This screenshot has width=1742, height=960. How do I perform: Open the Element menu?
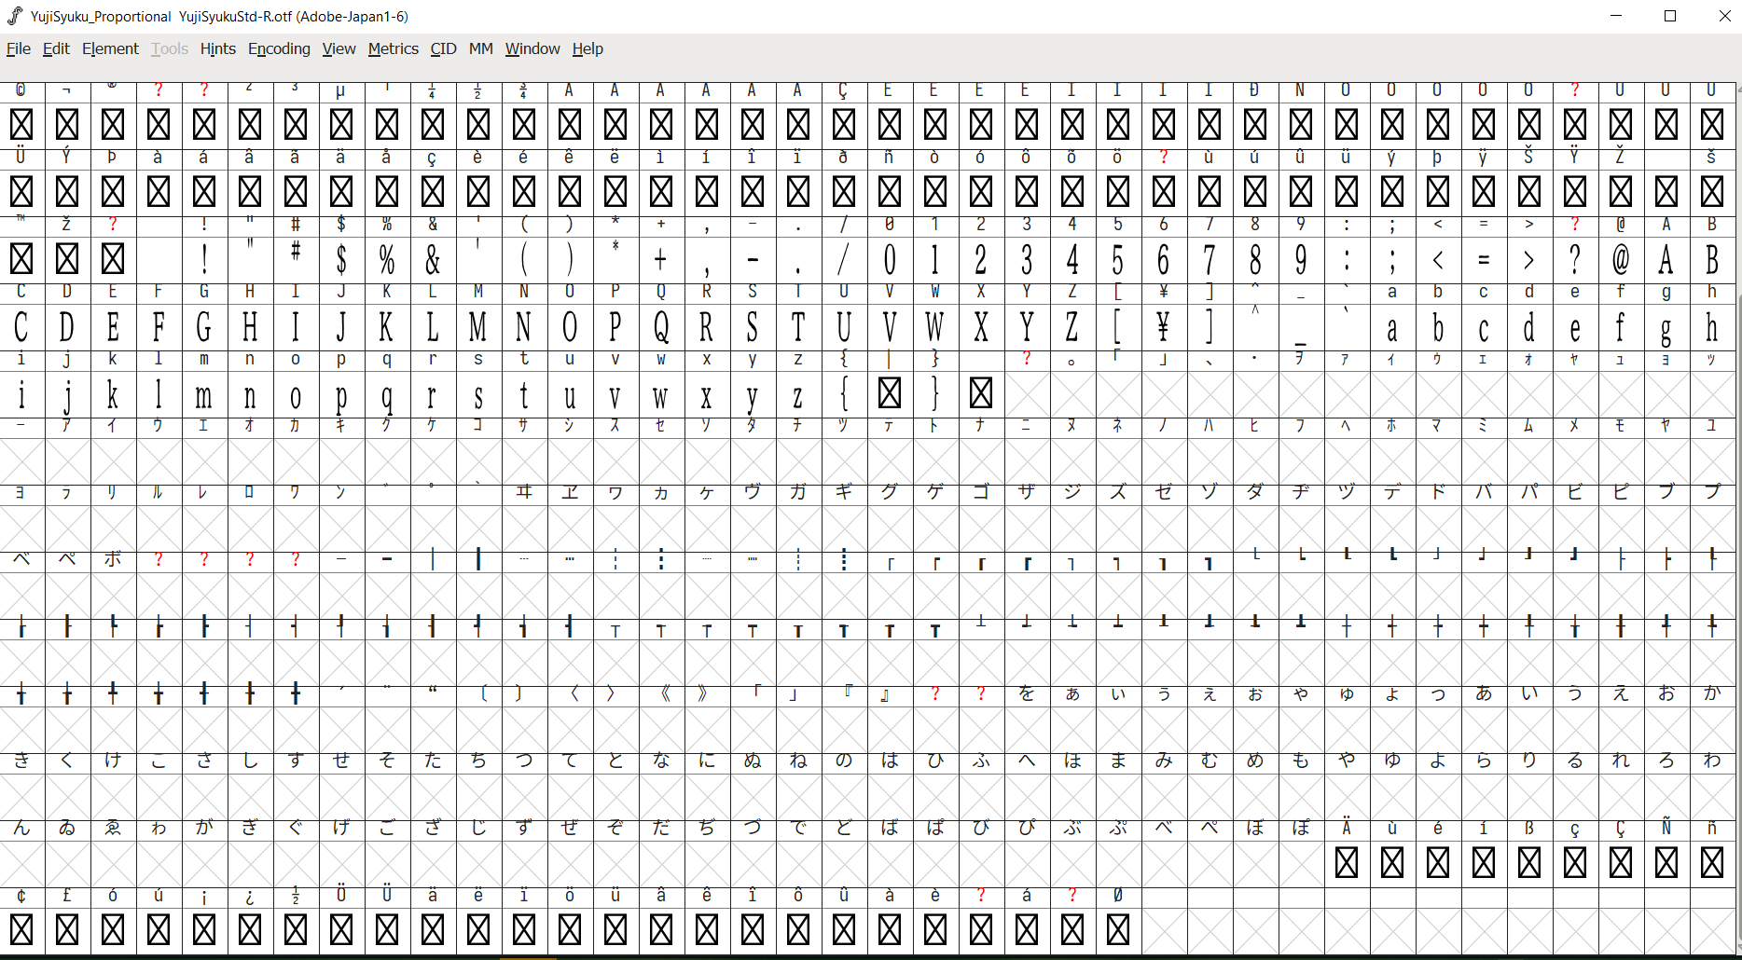pos(110,48)
